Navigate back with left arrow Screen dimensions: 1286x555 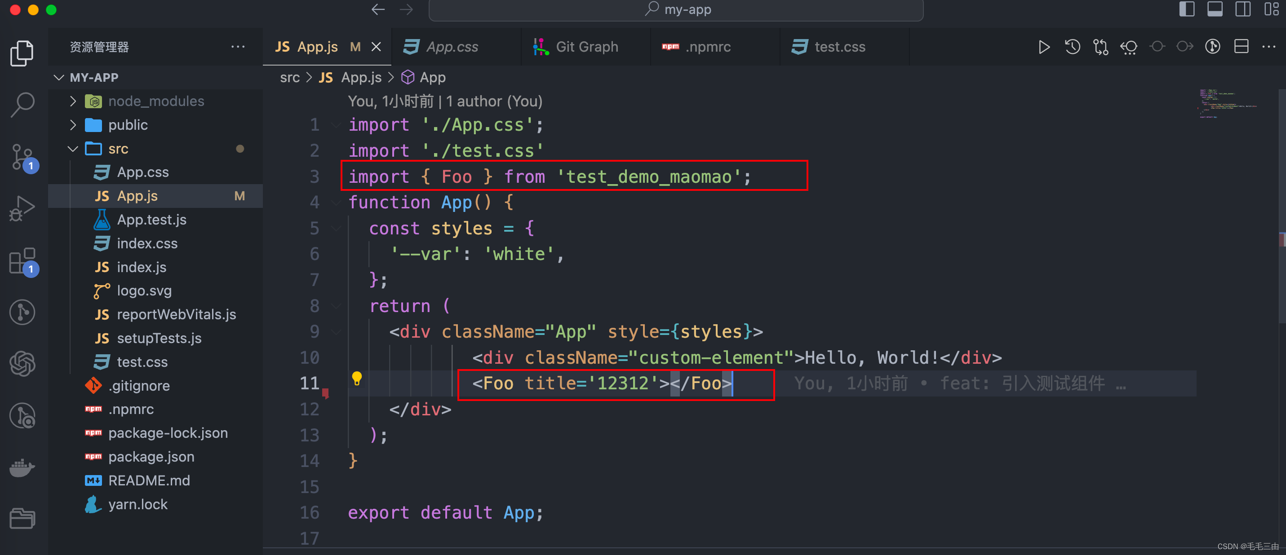pyautogui.click(x=378, y=9)
